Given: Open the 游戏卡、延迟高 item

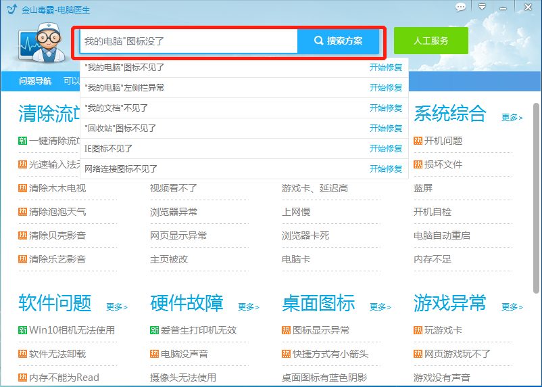Looking at the screenshot, I should click(x=315, y=188).
